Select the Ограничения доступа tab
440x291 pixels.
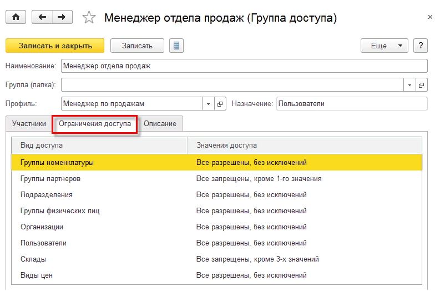[95, 124]
